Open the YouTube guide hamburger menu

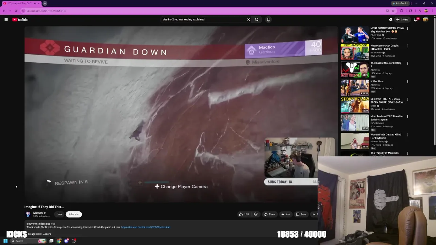point(6,20)
